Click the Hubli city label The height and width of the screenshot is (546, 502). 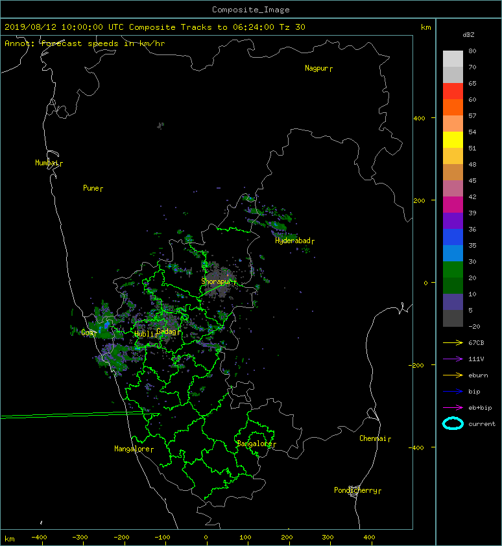click(144, 334)
